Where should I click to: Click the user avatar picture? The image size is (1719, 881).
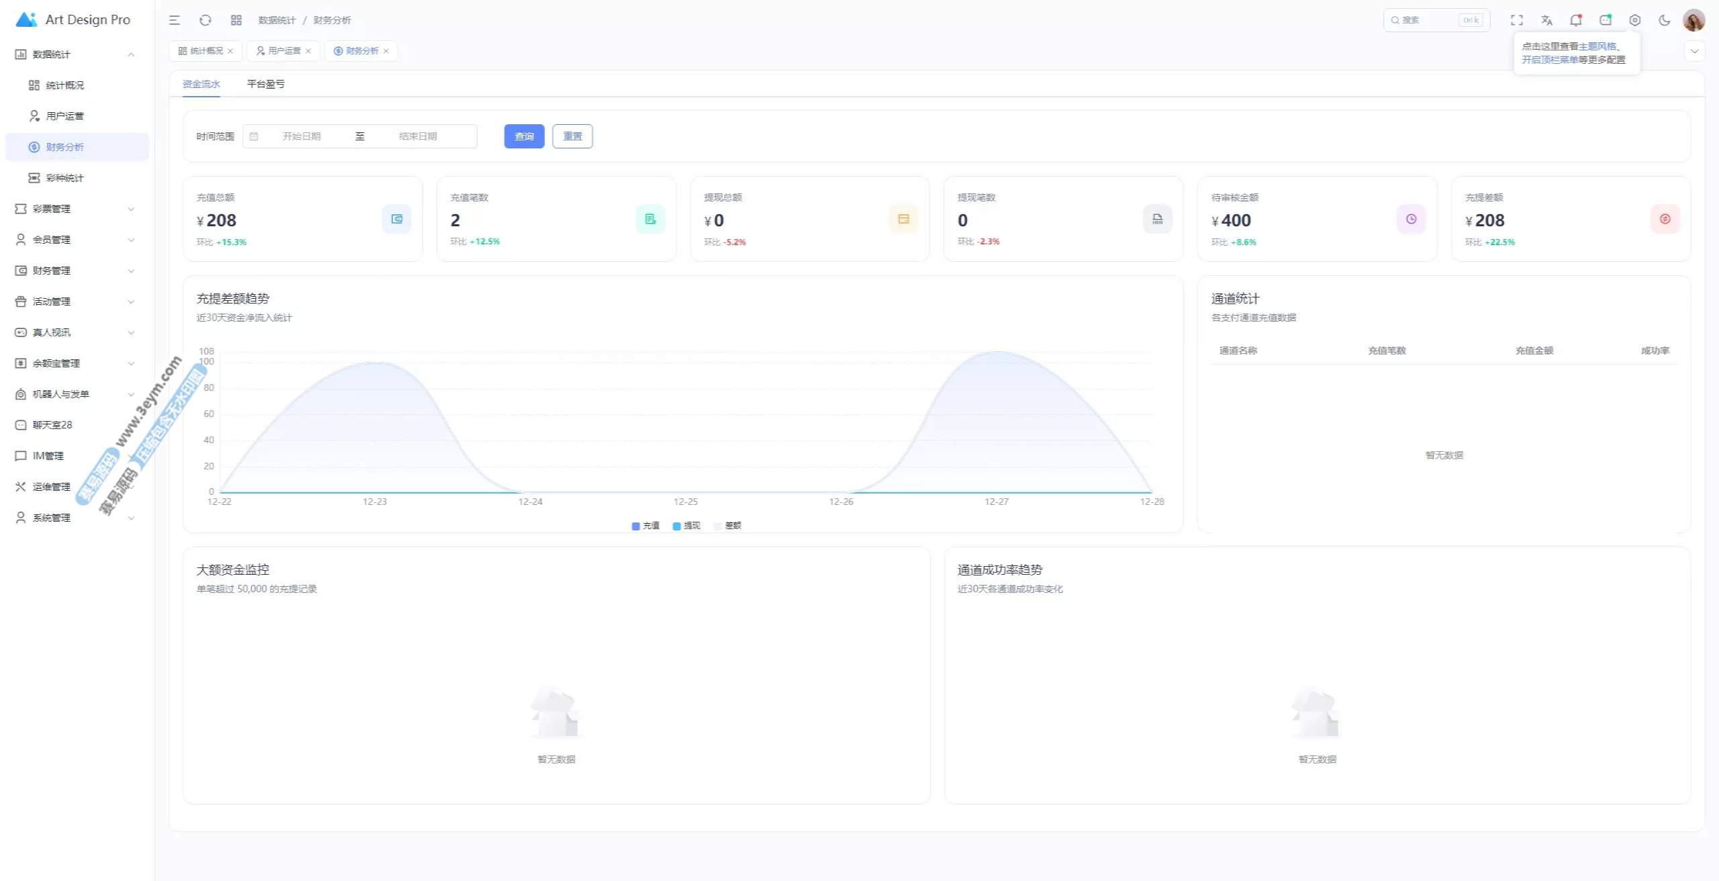pyautogui.click(x=1693, y=20)
